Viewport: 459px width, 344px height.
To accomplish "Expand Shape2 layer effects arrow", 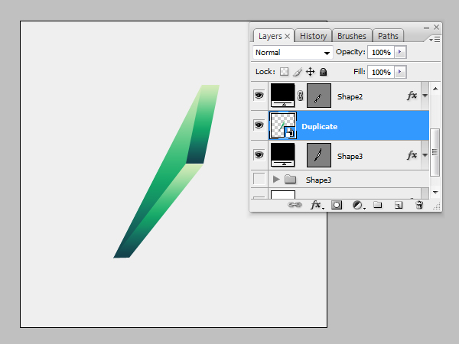I will pos(425,96).
